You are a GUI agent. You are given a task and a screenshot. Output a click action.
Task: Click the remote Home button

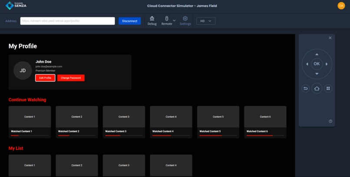(317, 88)
